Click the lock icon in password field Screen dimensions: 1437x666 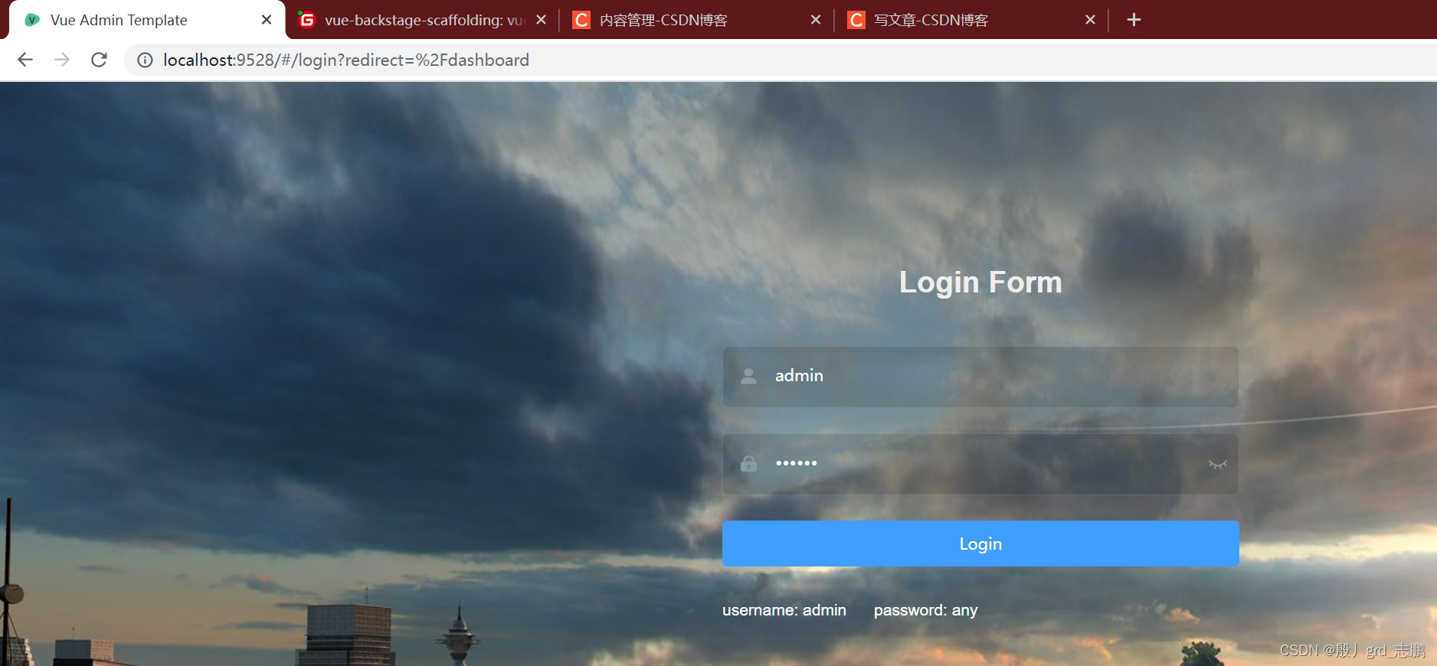[748, 463]
